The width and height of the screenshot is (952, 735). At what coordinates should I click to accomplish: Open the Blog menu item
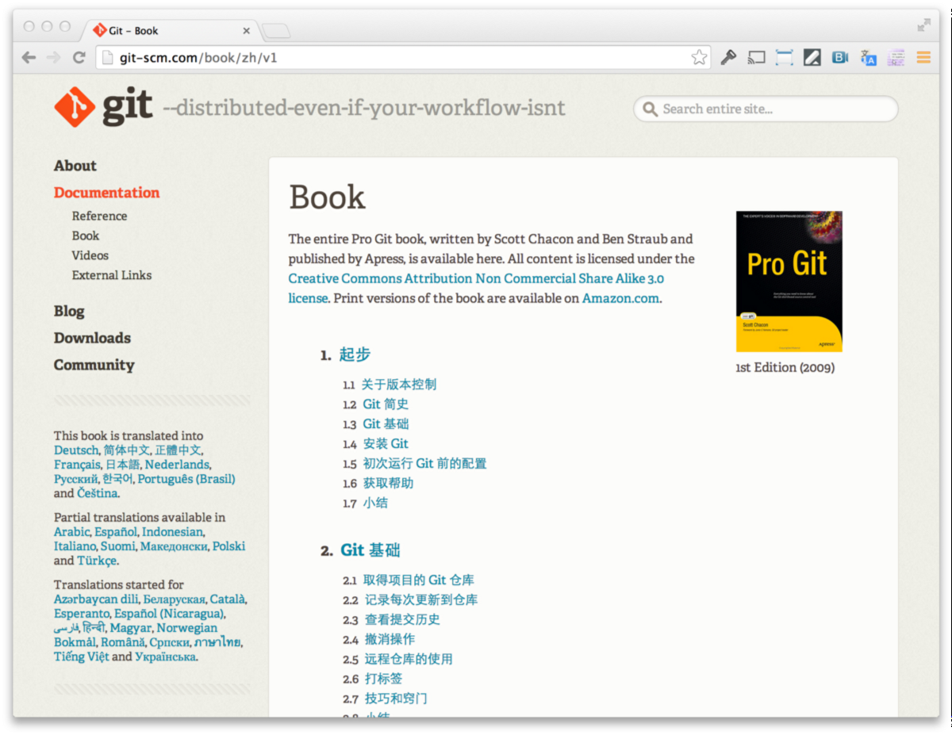click(69, 312)
